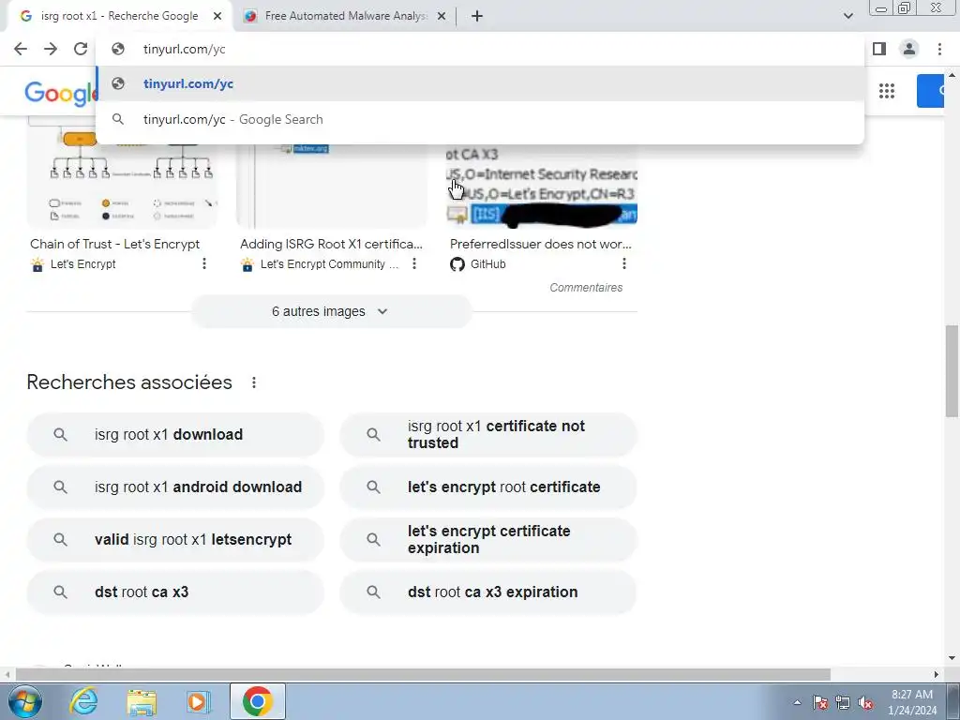Open options for Chain of Trust image
The width and height of the screenshot is (960, 720).
(x=203, y=263)
